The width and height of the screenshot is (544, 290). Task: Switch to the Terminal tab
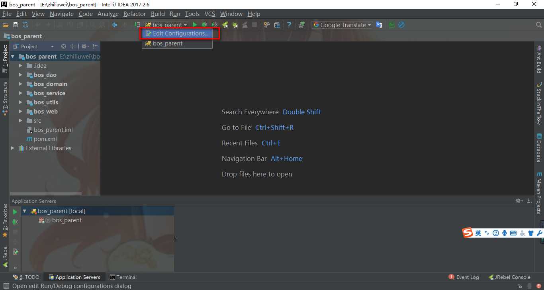123,277
